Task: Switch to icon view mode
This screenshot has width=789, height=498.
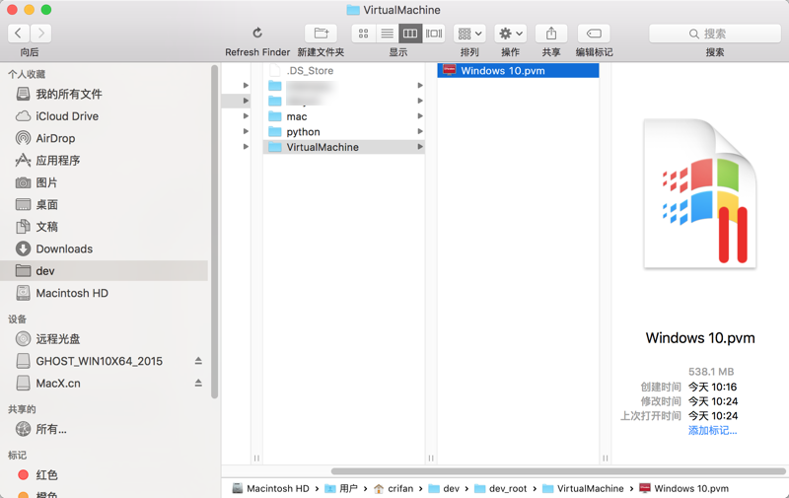Action: pos(363,34)
